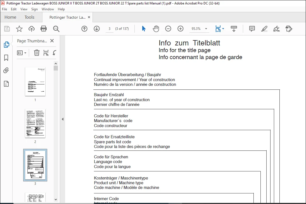Go to next page with down arrow

click(x=97, y=29)
